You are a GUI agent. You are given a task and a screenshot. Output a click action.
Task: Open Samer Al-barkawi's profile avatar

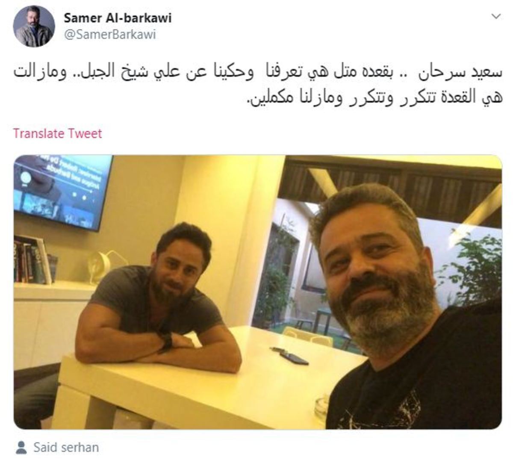pyautogui.click(x=34, y=27)
